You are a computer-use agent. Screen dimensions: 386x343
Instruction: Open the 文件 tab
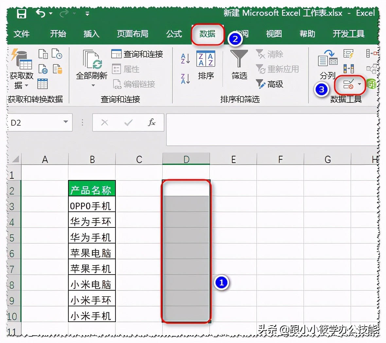pyautogui.click(x=21, y=34)
